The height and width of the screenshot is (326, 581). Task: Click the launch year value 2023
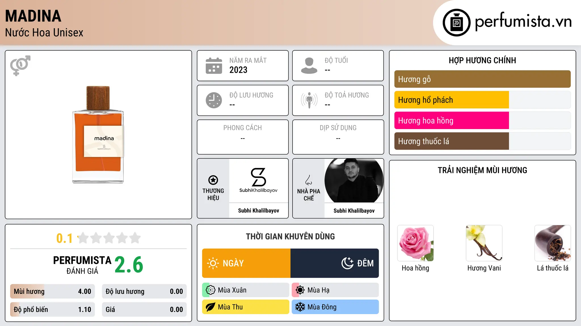(x=238, y=70)
